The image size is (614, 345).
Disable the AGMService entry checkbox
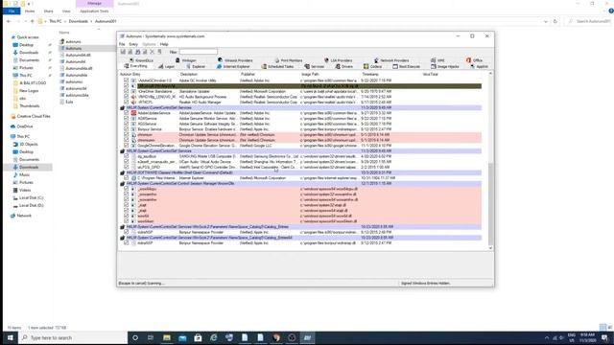[x=126, y=118]
